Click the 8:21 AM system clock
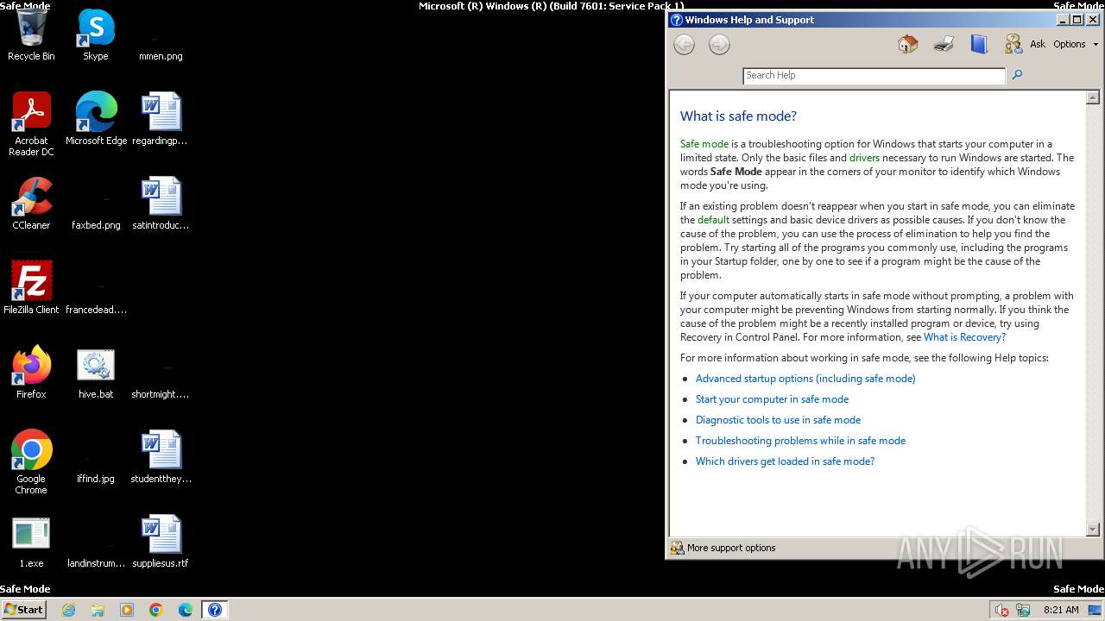Screen dimensions: 1105x621 point(1061,610)
